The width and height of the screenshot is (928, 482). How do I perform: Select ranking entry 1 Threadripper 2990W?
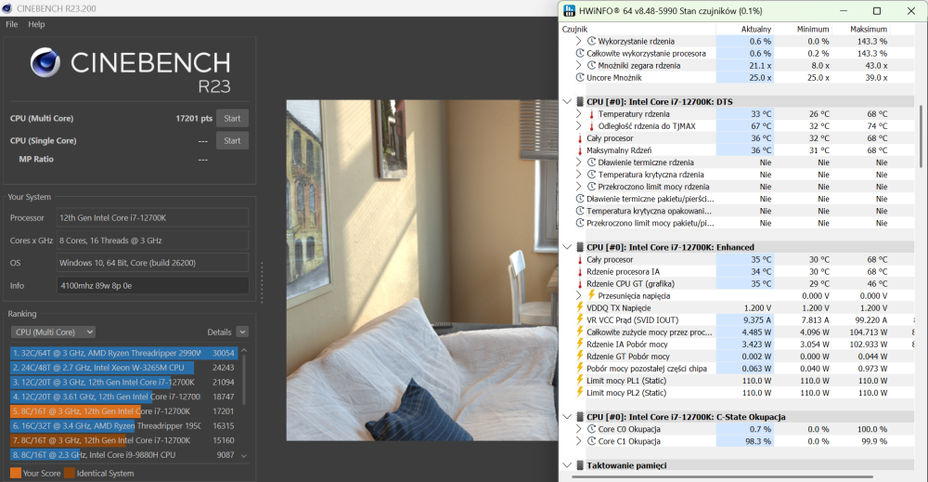(123, 353)
